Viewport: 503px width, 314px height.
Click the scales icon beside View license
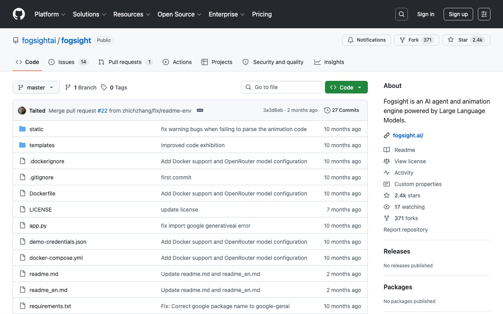(387, 161)
